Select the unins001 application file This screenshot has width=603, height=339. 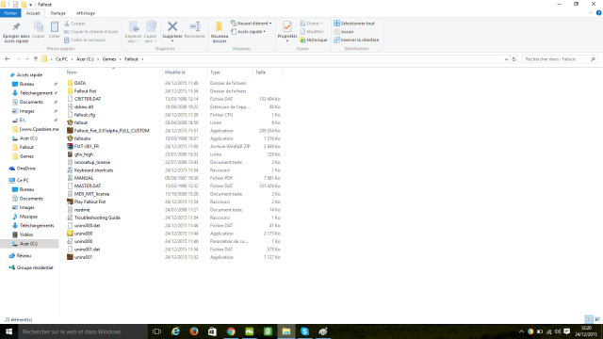(83, 257)
